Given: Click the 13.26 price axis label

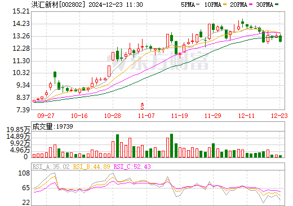Looking at the screenshot, I should [21, 36].
